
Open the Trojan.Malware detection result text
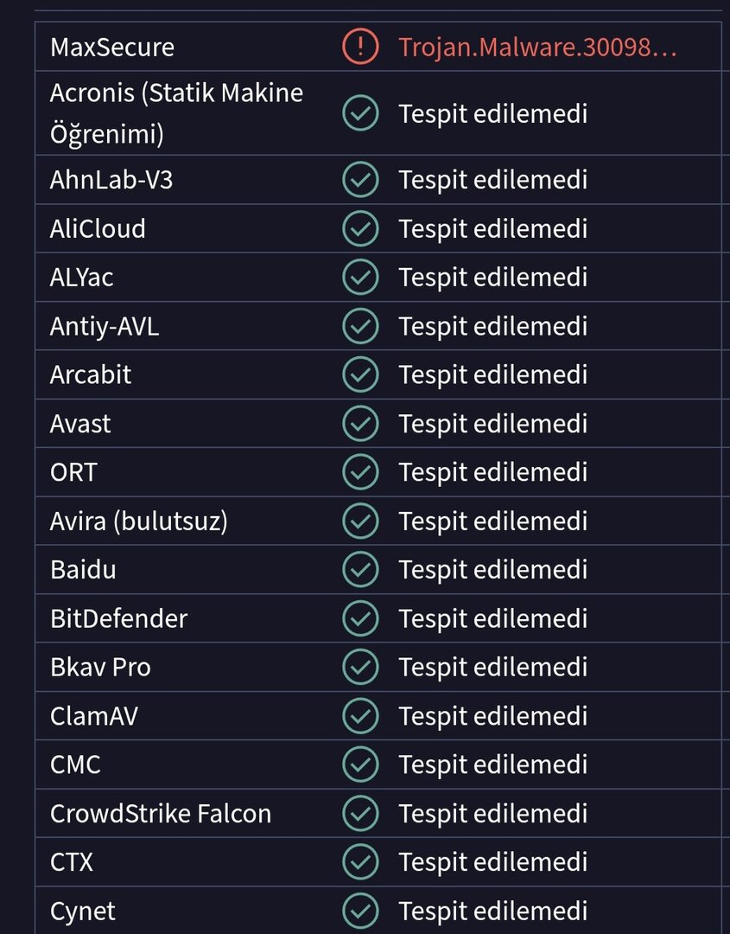pos(536,47)
